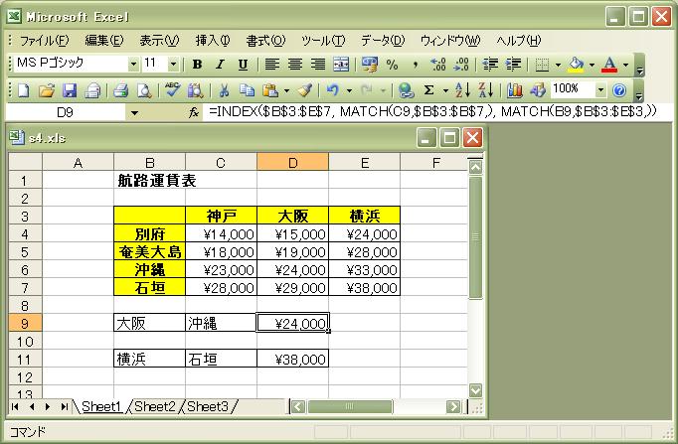Viewport: 678px width, 444px height.
Task: Open fill color dropdown arrow
Action: pos(592,65)
